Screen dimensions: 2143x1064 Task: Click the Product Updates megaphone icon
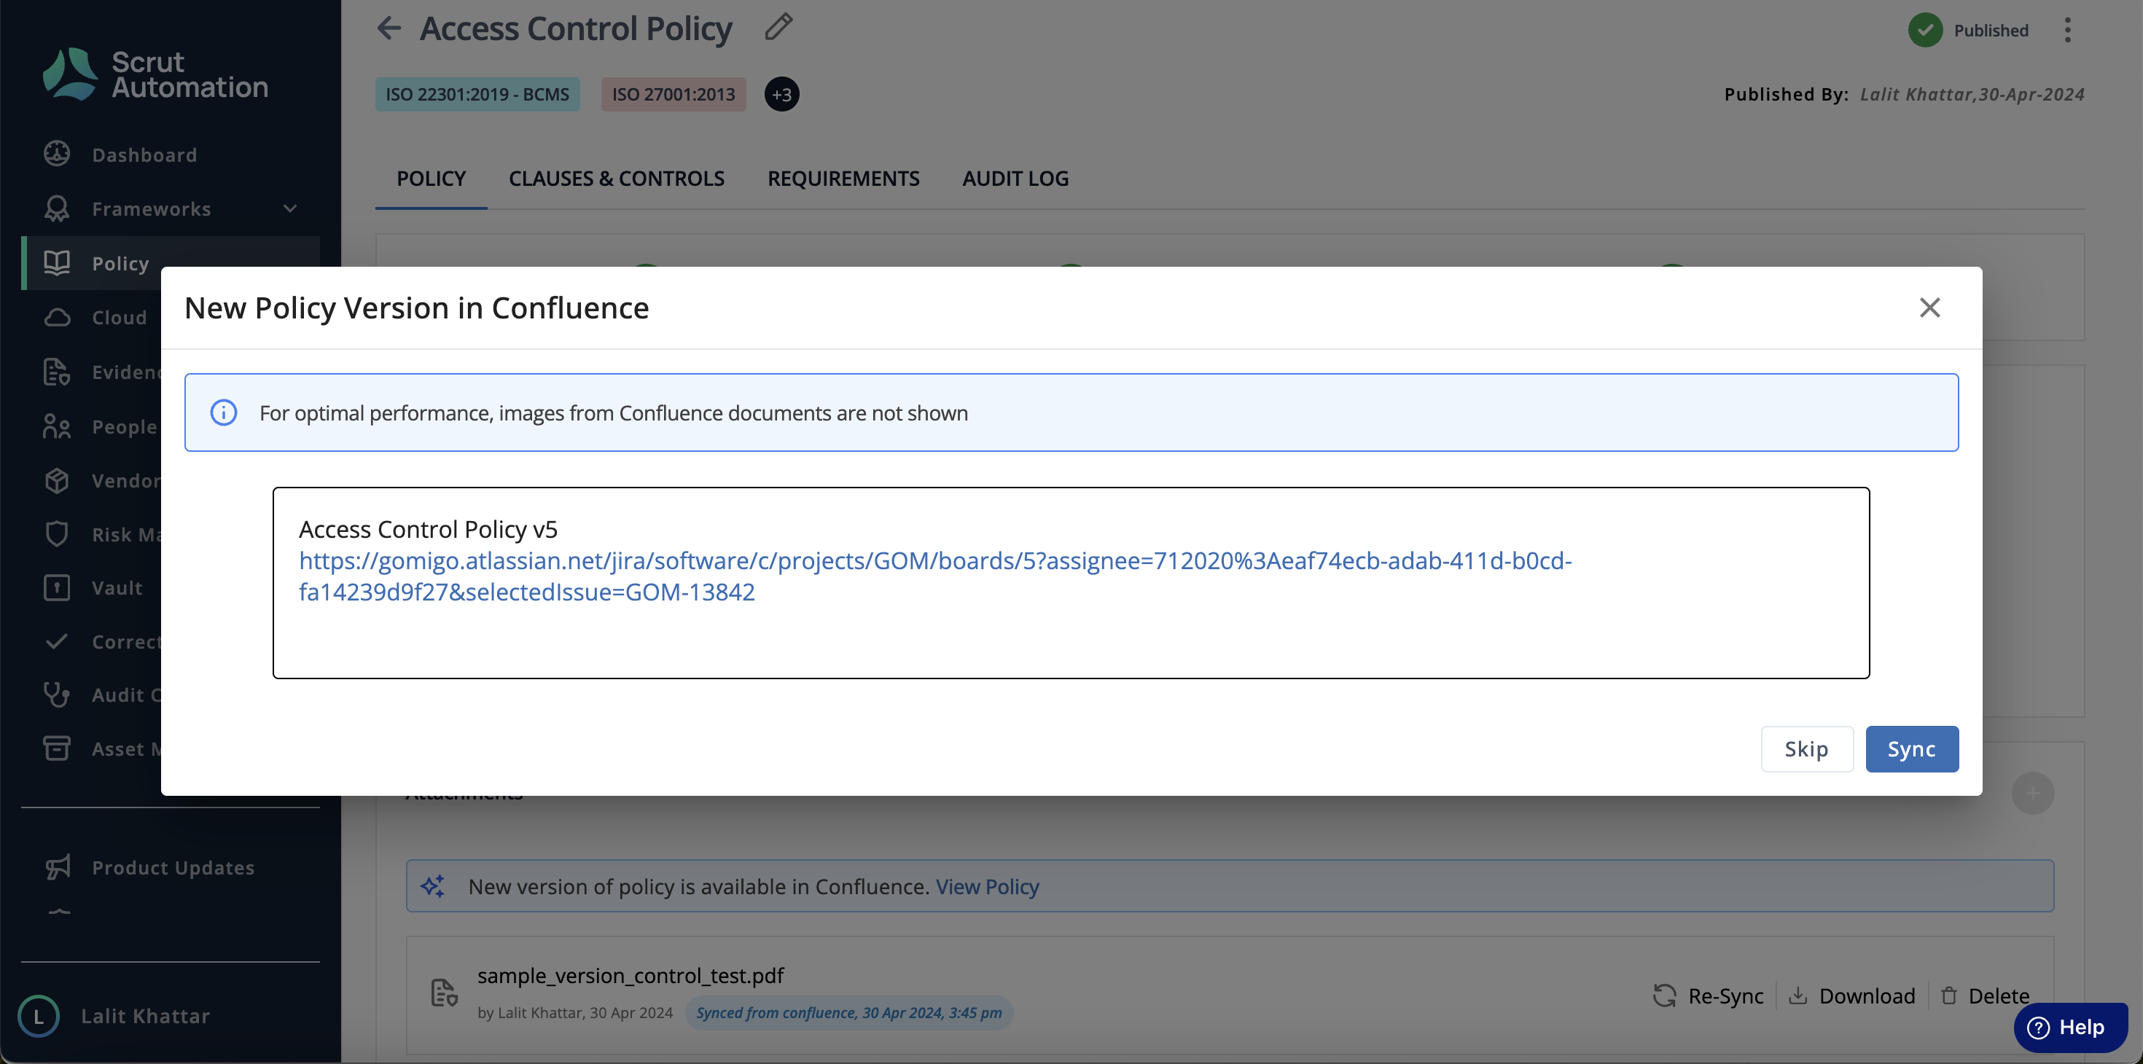pos(58,867)
